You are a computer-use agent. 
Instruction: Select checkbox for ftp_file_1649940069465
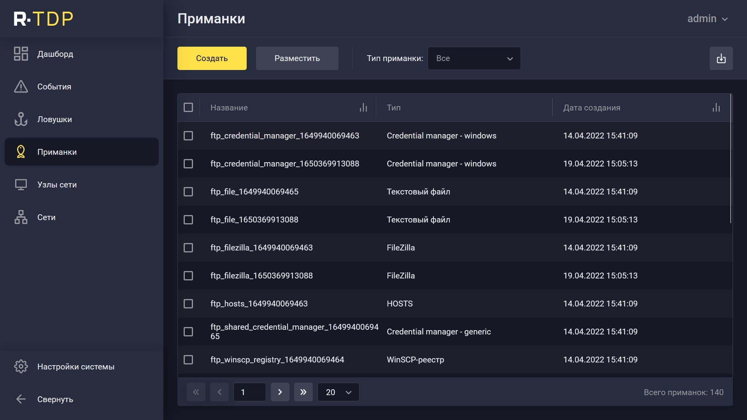[x=188, y=191]
